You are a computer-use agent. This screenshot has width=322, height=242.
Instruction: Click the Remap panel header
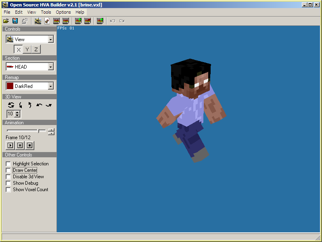29,77
